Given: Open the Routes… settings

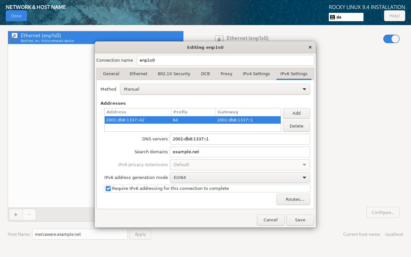Looking at the screenshot, I should [293, 199].
